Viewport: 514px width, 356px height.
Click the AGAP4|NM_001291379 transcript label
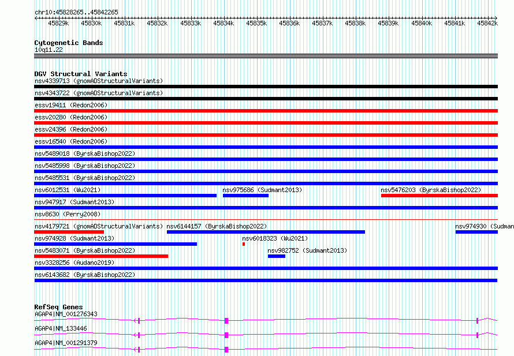(66, 343)
